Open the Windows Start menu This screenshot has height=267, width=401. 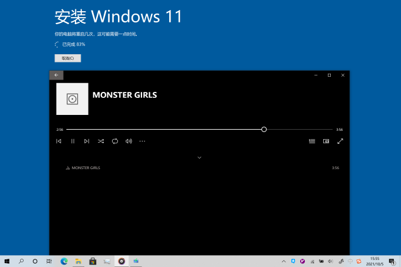(x=7, y=261)
